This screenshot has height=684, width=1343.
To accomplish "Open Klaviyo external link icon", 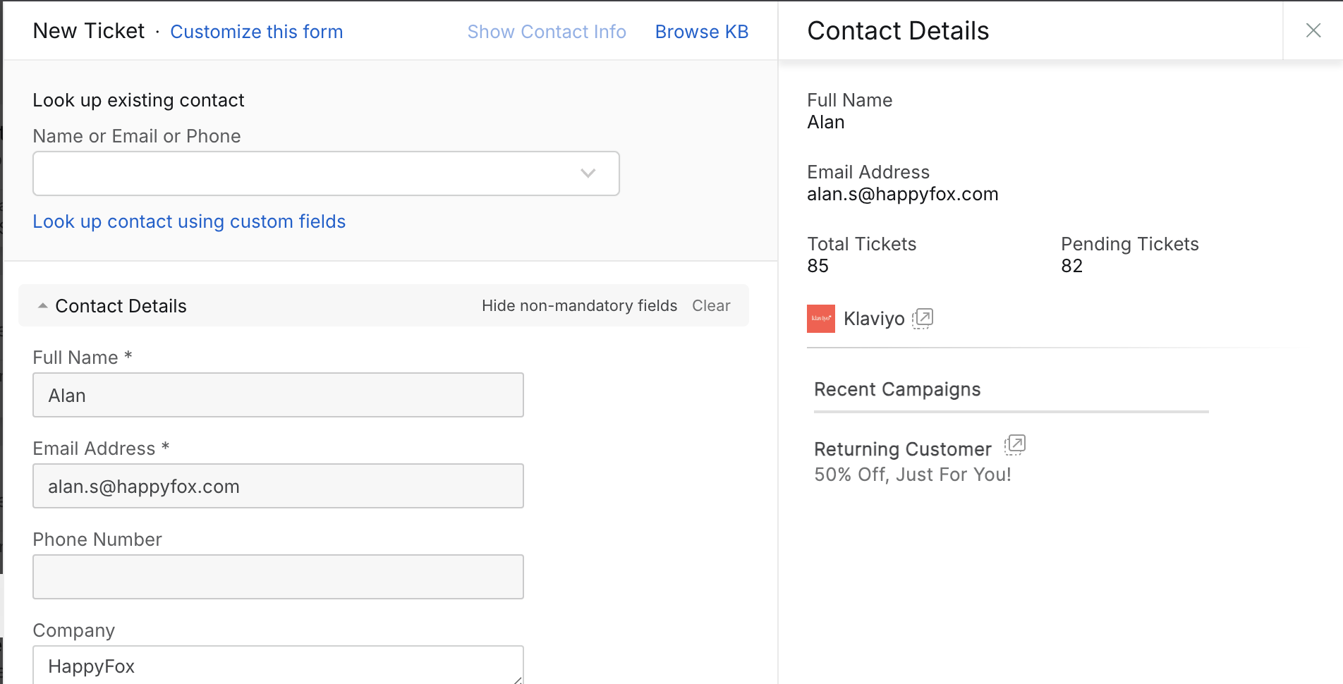I will [x=923, y=319].
